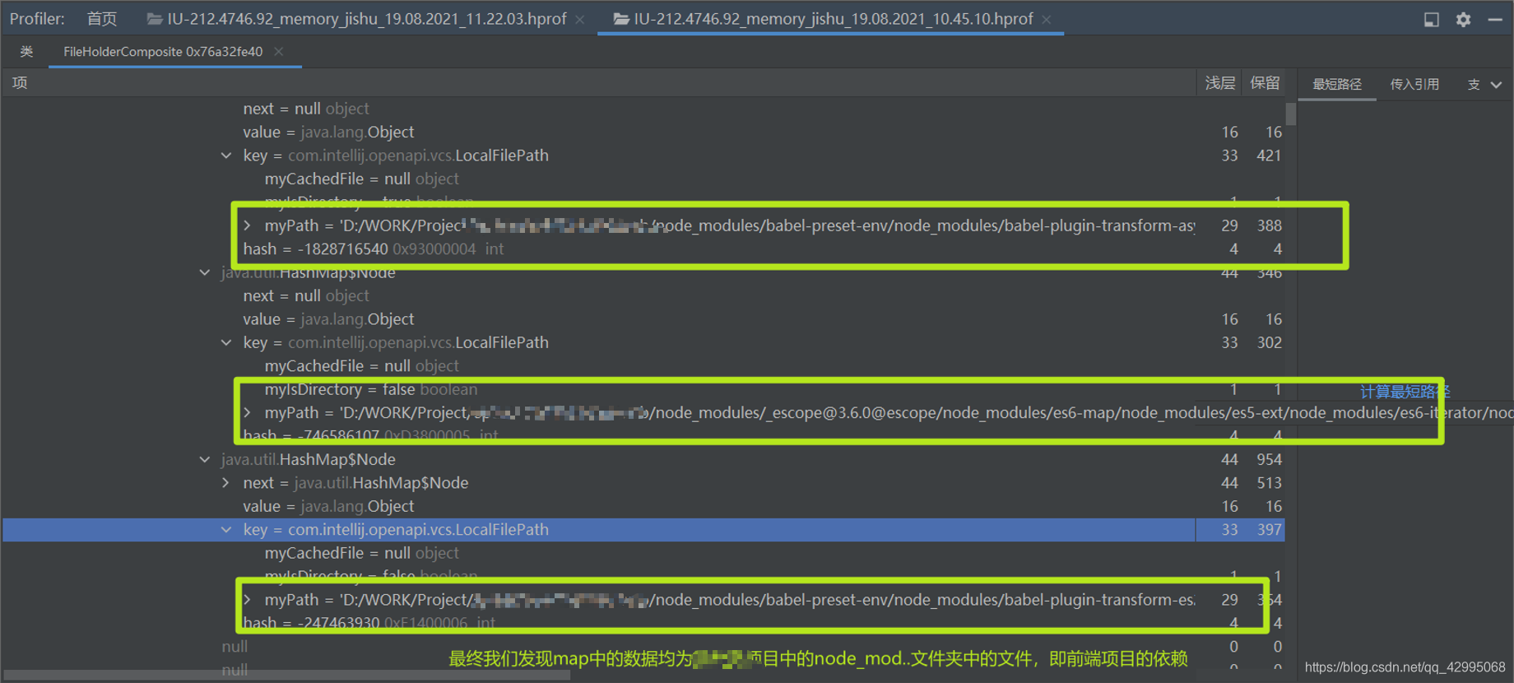
Task: Click the 项 item column header
Action: (20, 83)
